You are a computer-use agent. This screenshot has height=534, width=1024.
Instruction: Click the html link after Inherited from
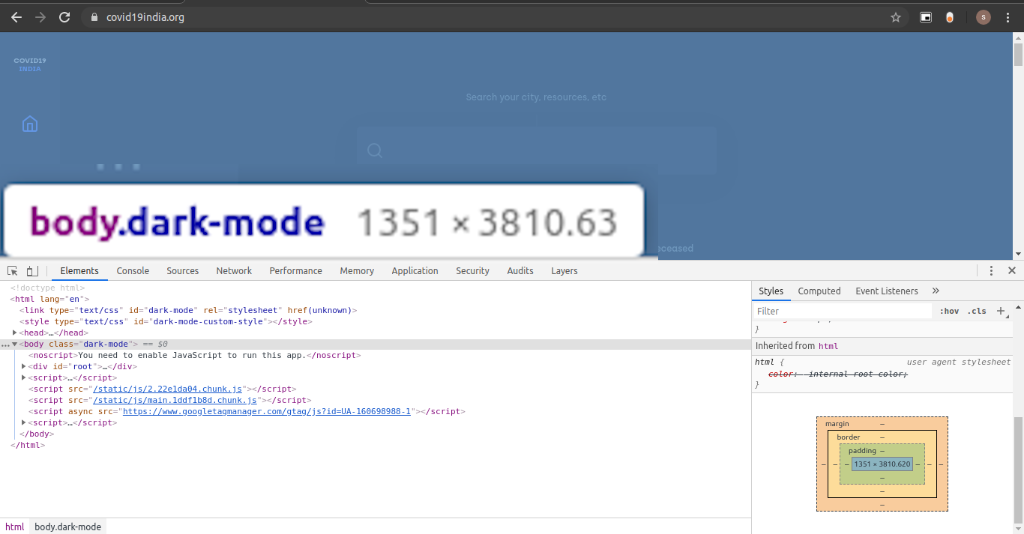(828, 346)
